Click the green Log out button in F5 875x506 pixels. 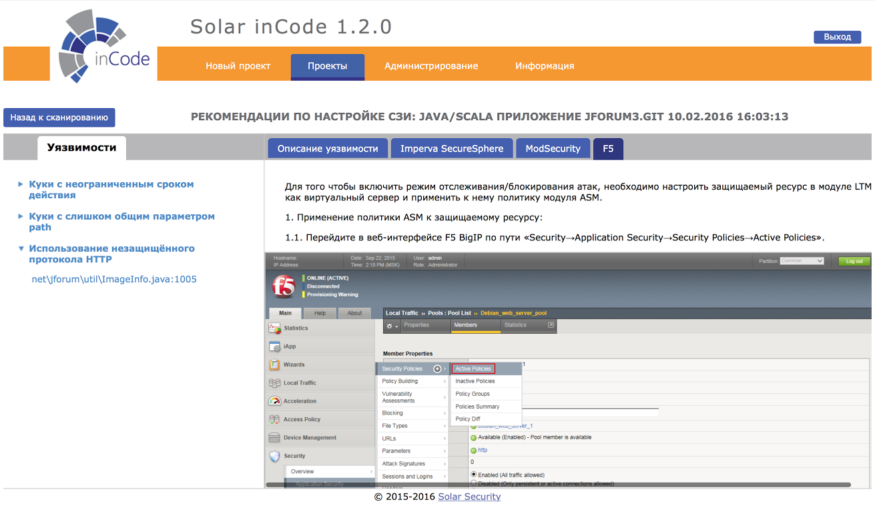854,261
